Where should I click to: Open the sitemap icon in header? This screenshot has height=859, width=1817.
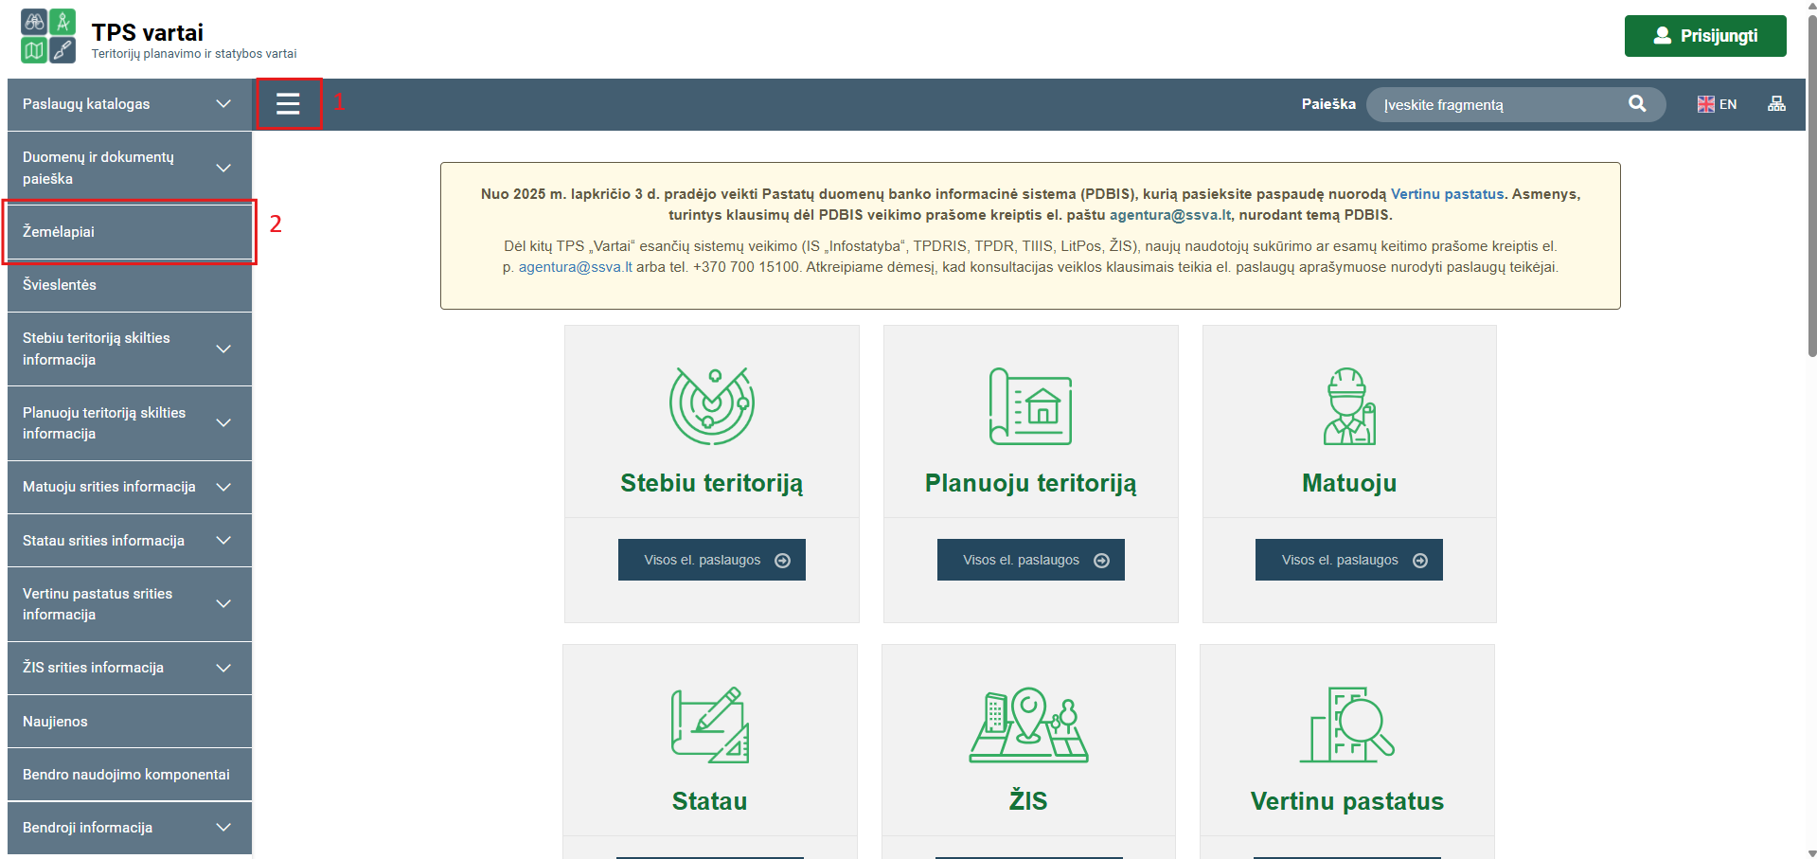tap(1776, 104)
